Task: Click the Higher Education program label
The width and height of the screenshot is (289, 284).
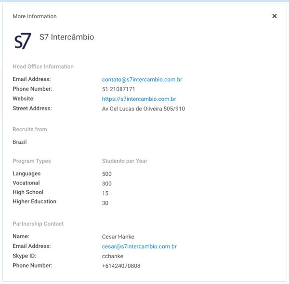Action: 35,202
